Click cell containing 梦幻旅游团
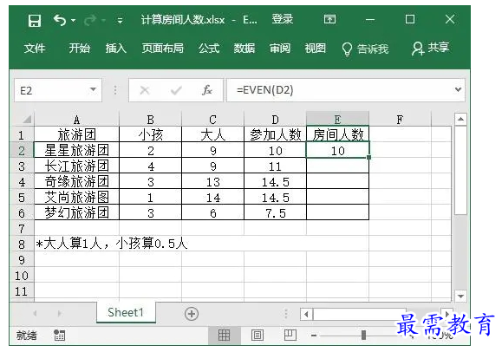 76,212
